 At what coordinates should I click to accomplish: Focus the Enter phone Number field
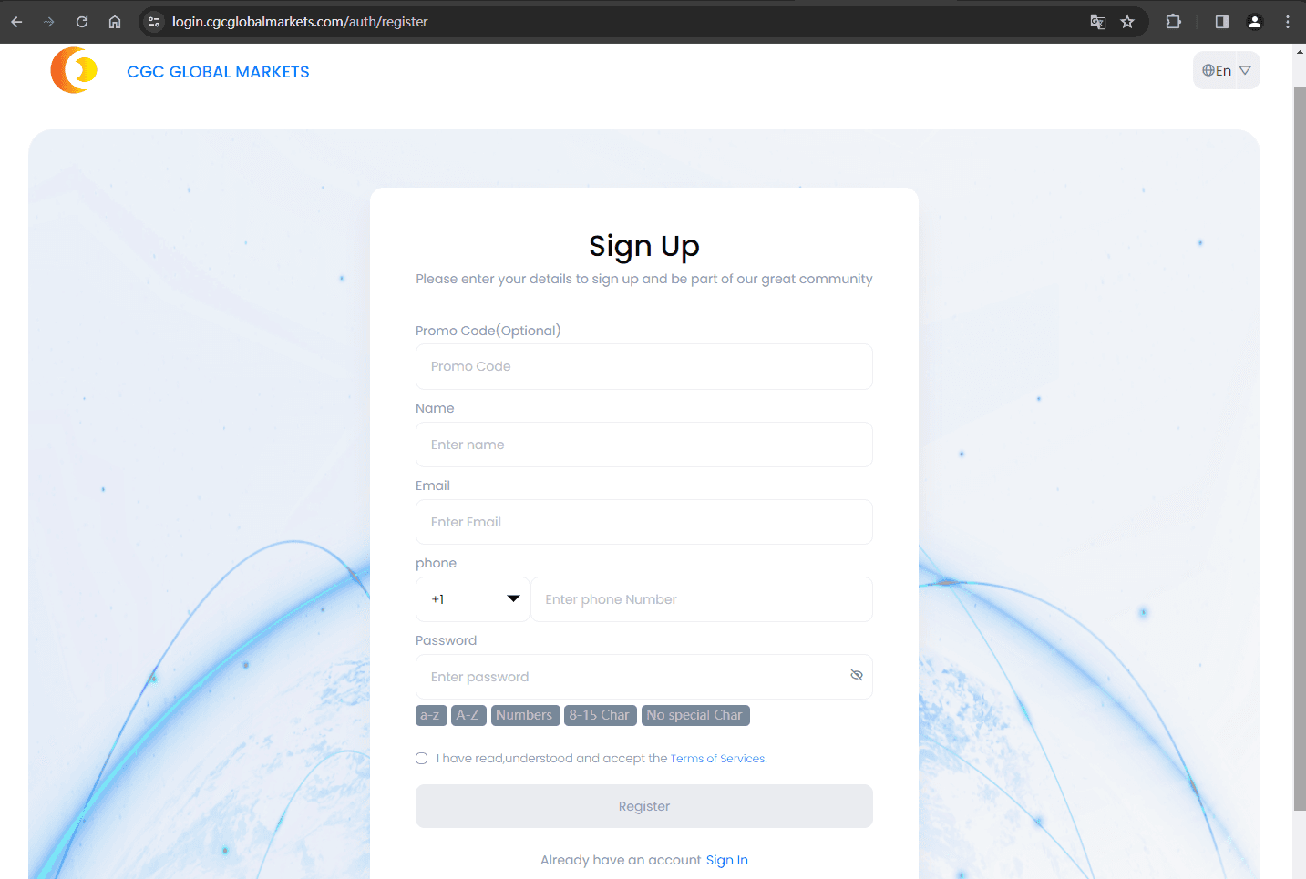pyautogui.click(x=702, y=599)
